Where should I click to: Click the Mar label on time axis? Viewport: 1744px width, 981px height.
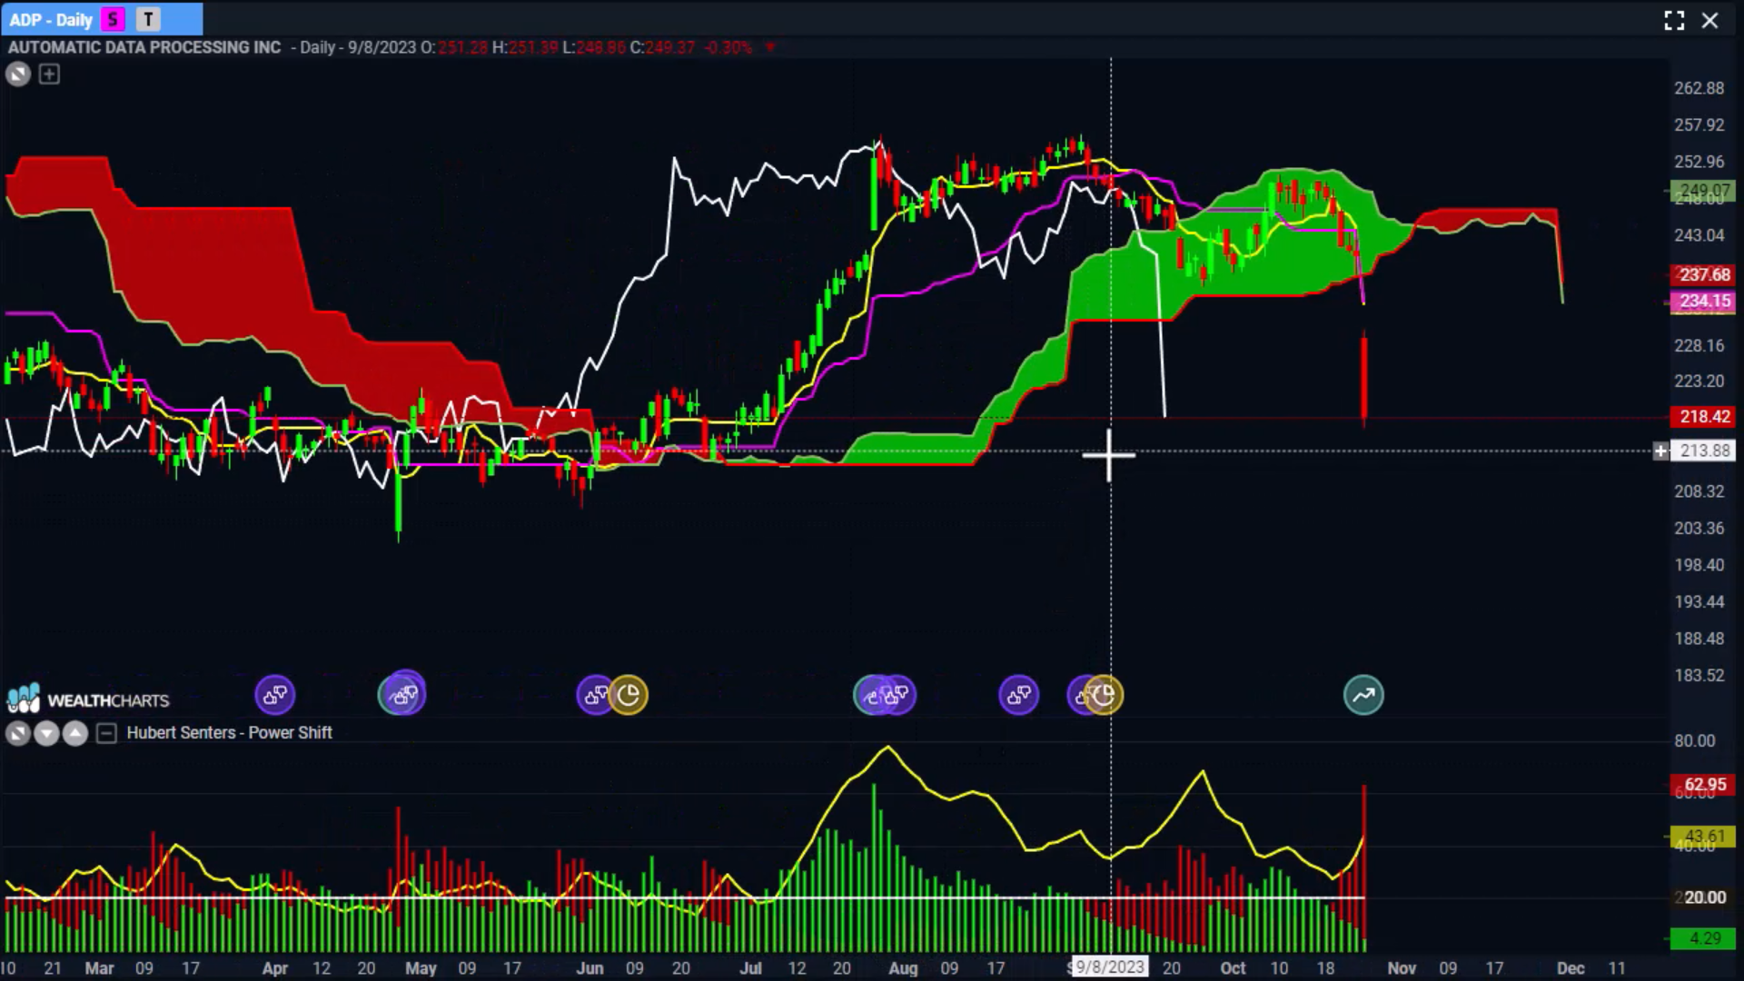99,968
